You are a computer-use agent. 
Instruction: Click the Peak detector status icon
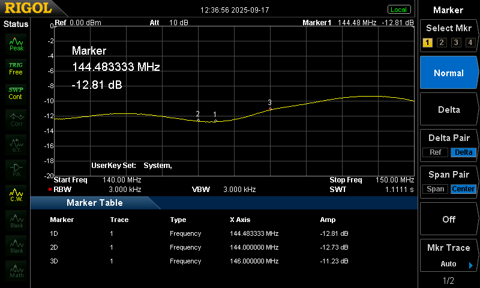point(16,44)
